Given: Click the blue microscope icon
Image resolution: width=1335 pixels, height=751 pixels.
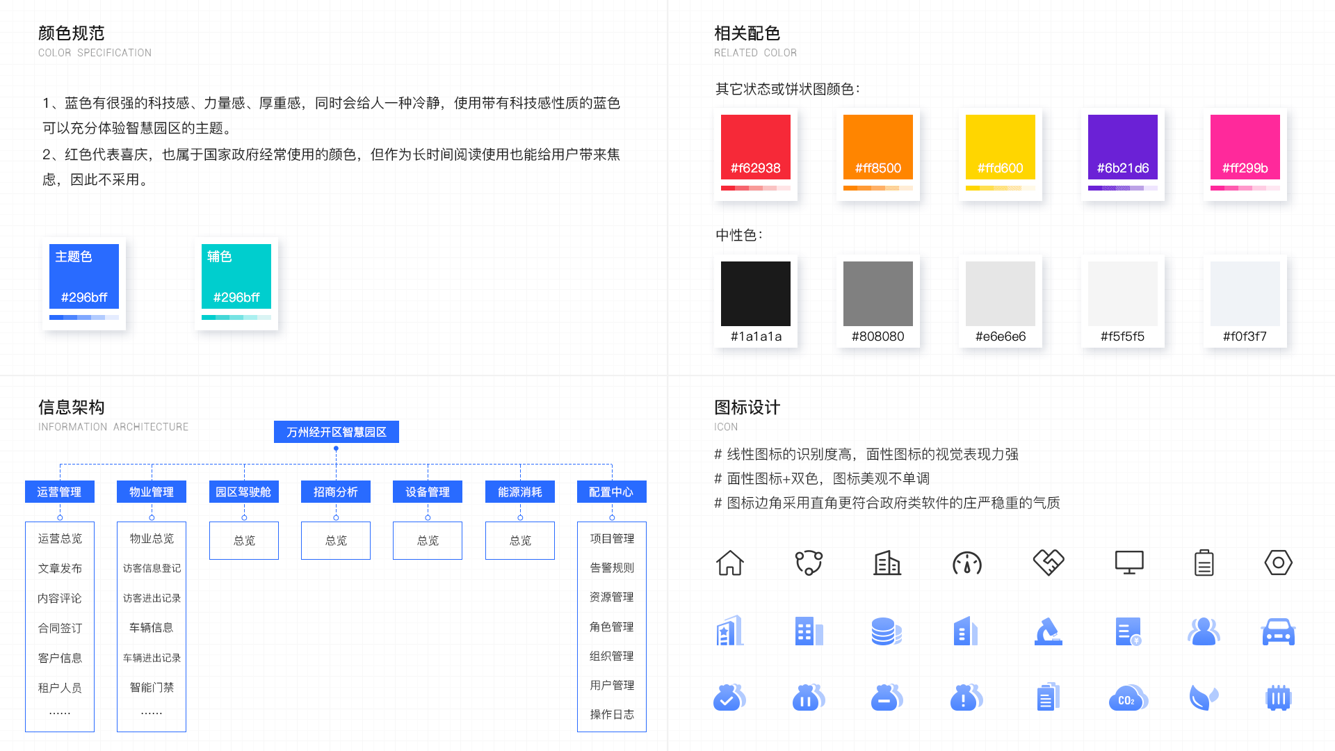Looking at the screenshot, I should tap(1049, 631).
